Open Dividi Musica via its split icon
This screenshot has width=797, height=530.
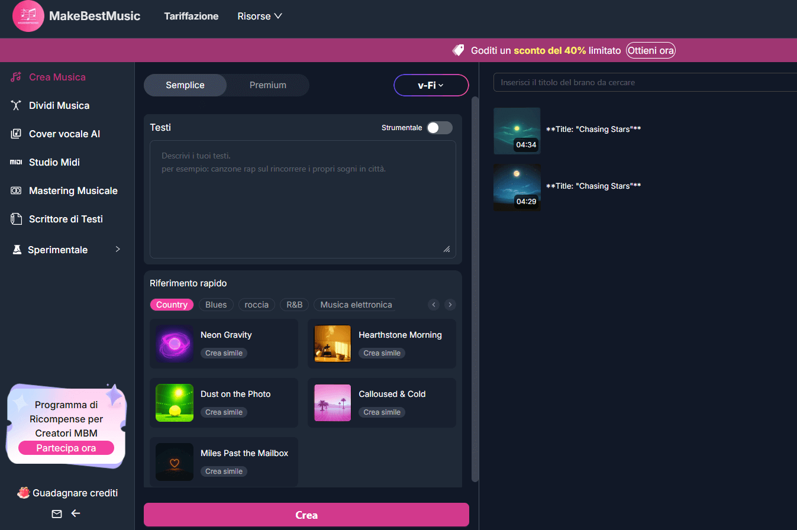(16, 105)
